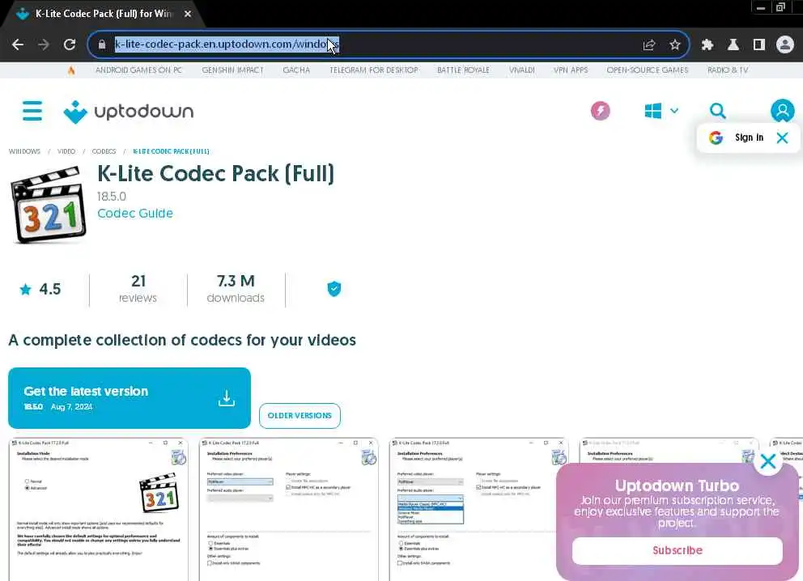Subscribe to Uptodown Turbo
Viewport: 803px width, 581px height.
677,550
